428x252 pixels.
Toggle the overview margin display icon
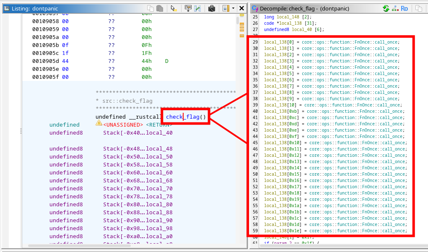226,8
